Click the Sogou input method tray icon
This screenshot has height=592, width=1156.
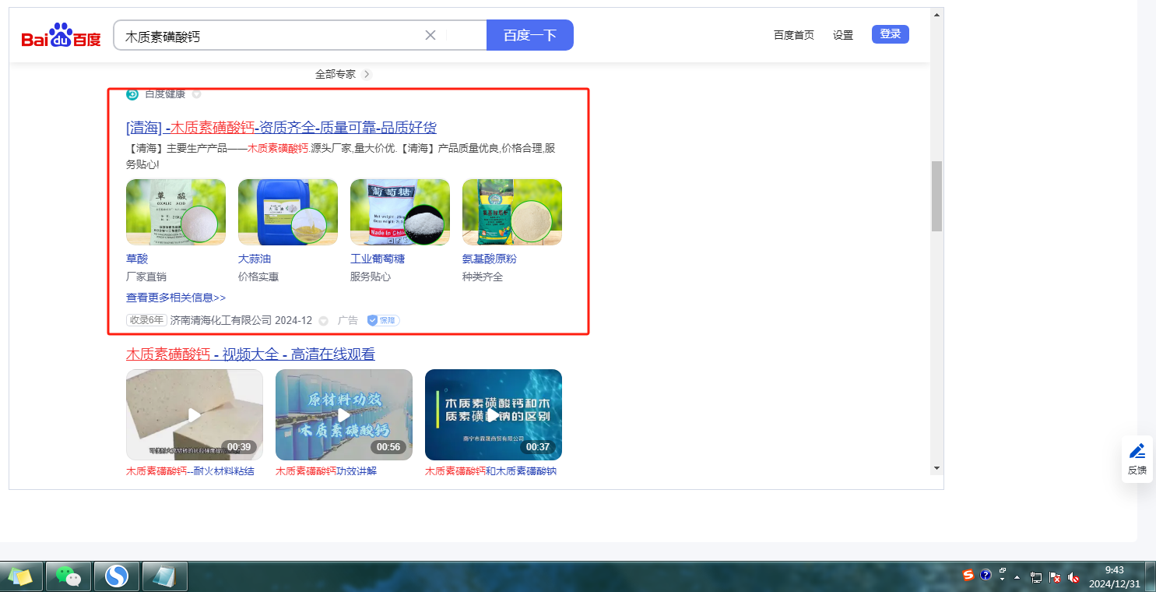tap(968, 575)
